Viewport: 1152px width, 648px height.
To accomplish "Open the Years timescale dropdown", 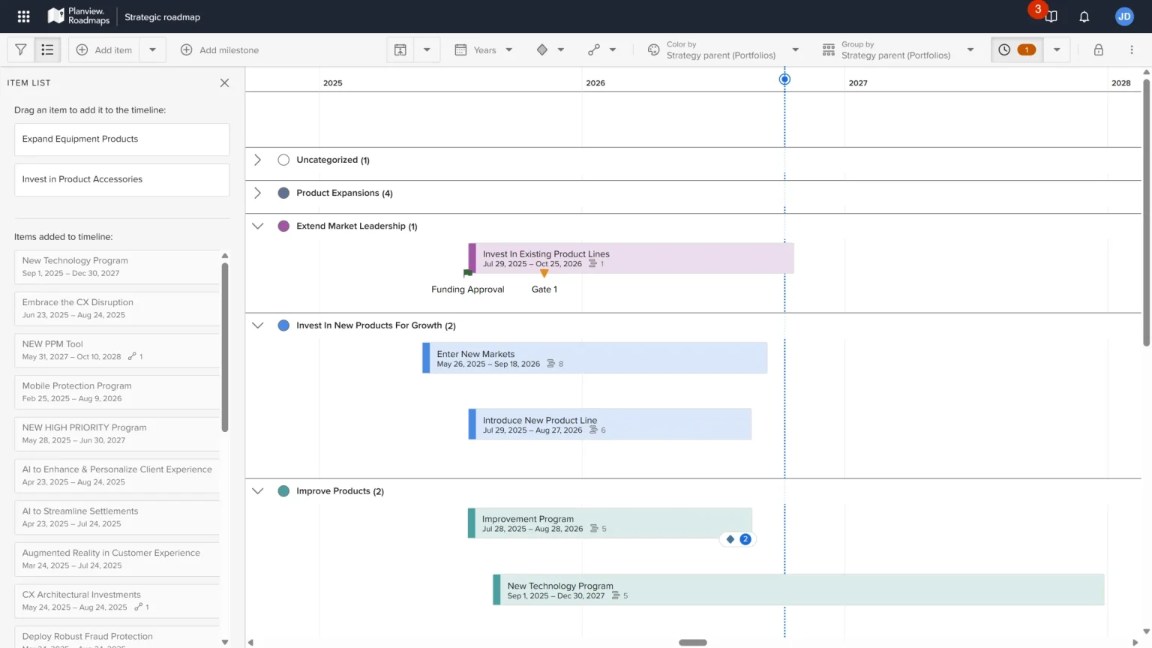I will pos(484,49).
